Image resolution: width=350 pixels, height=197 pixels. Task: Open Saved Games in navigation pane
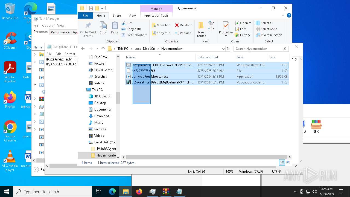(x=104, y=70)
